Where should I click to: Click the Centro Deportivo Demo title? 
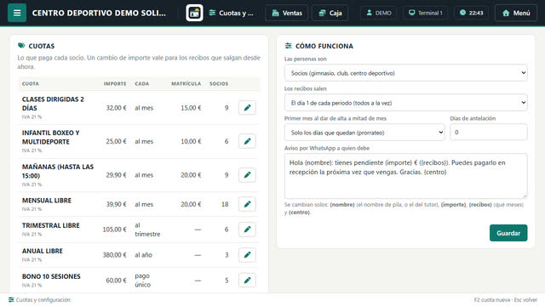click(99, 13)
